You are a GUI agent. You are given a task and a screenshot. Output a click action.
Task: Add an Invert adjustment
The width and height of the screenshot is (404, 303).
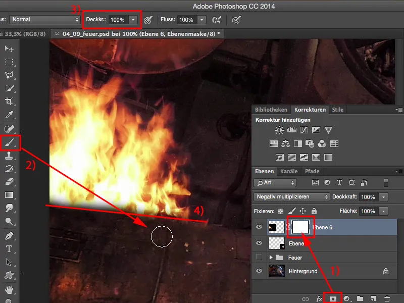280,157
